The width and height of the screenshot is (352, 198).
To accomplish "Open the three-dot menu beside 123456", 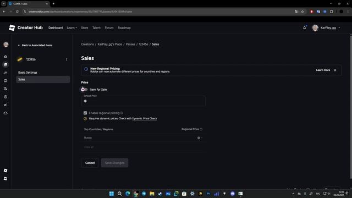I will 67,59.
